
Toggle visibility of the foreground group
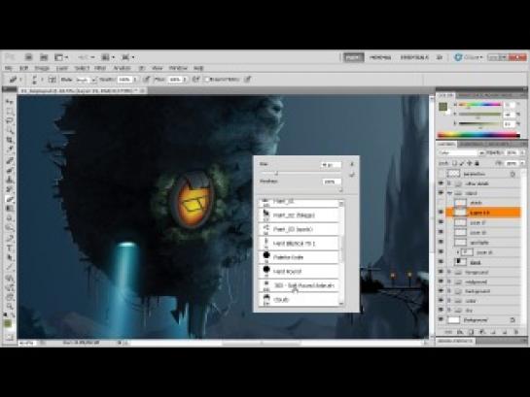[441, 272]
